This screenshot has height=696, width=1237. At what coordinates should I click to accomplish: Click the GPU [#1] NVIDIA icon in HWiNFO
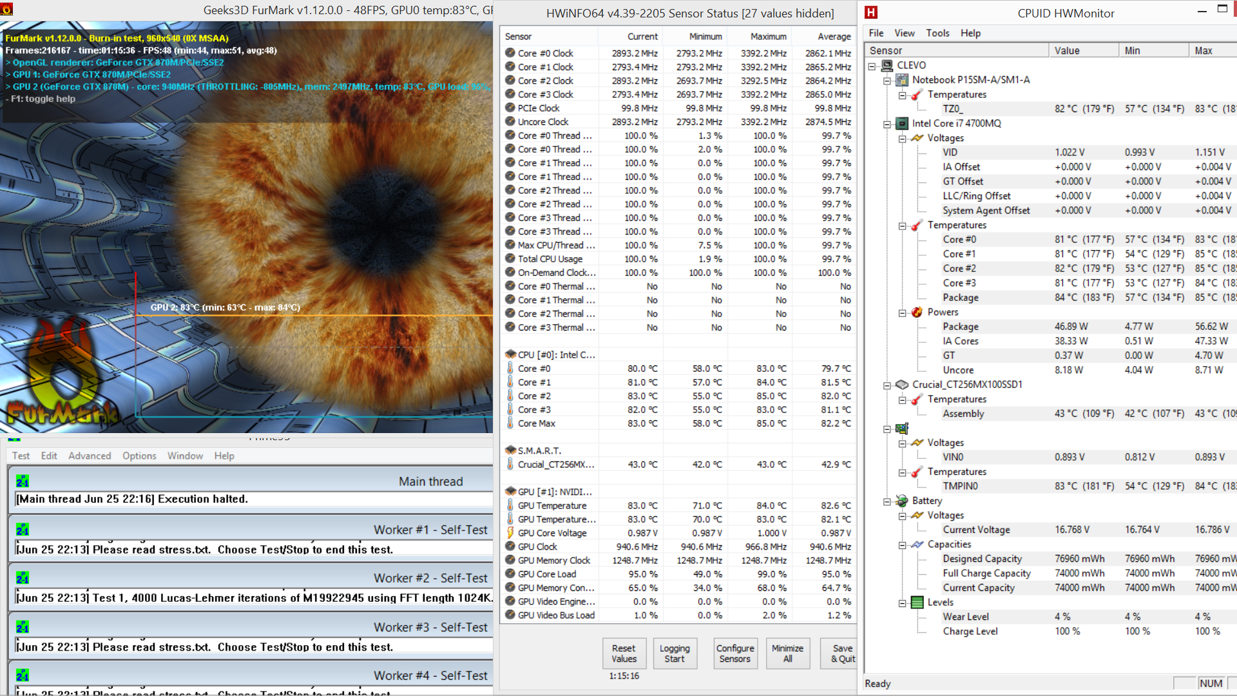(510, 492)
